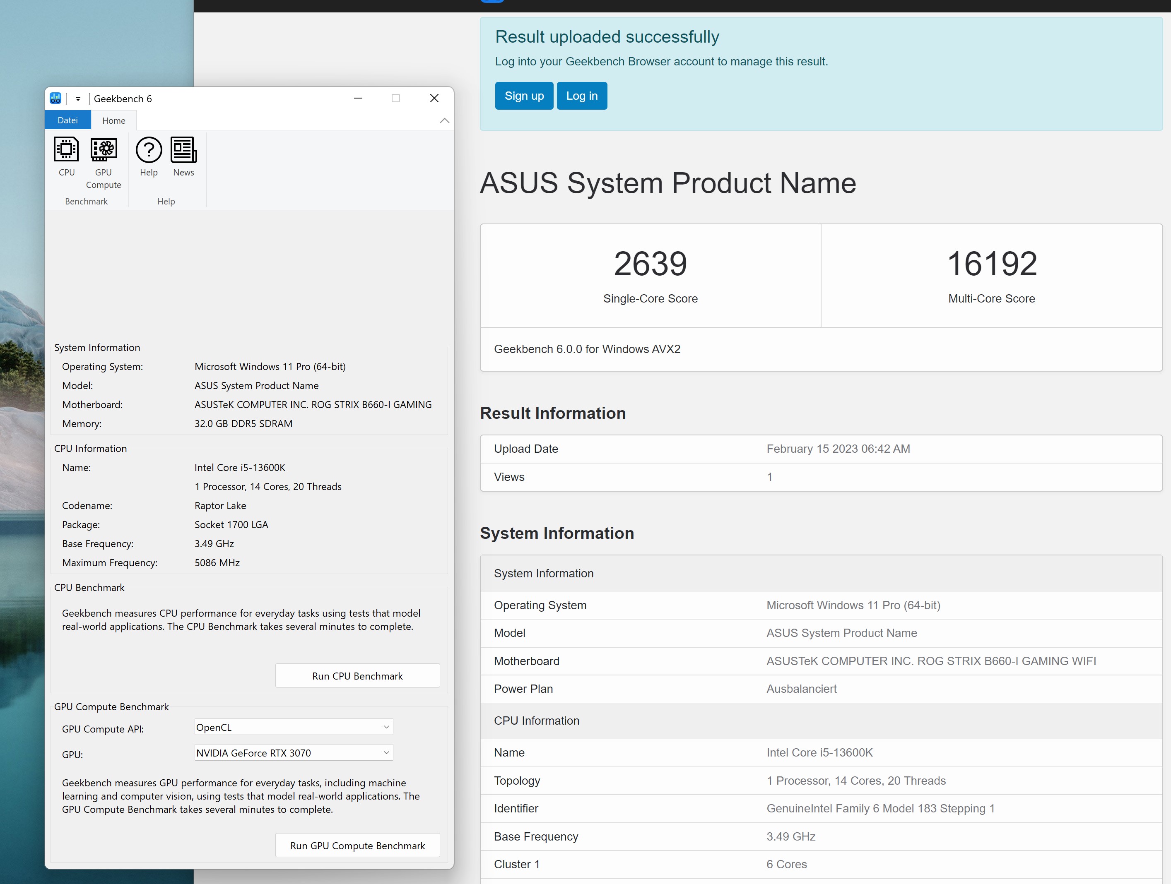Click the Geekbench app icon in title bar
The image size is (1171, 884).
(x=55, y=98)
